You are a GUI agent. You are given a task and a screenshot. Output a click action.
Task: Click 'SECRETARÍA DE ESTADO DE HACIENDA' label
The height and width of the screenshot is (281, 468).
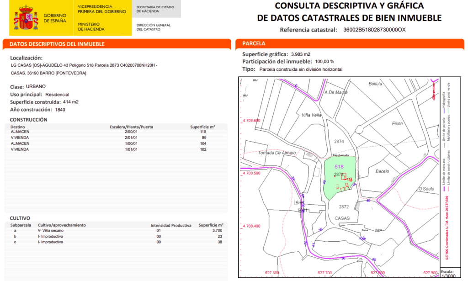tap(155, 9)
